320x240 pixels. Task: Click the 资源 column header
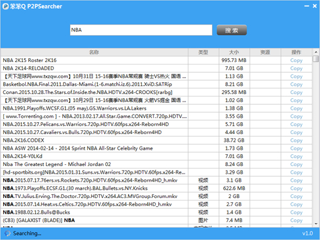(x=265, y=52)
